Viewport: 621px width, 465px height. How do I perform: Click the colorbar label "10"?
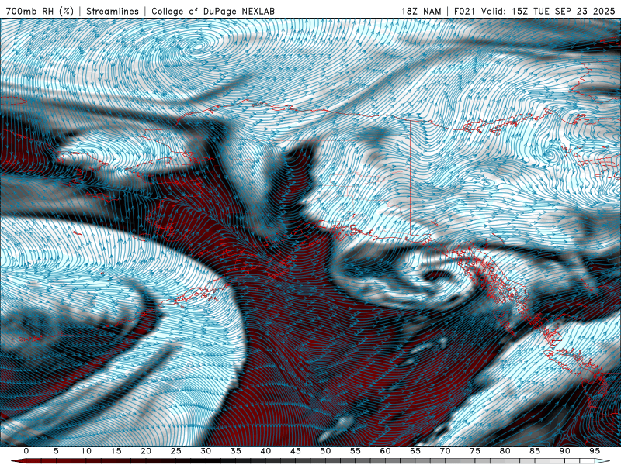[x=86, y=451]
